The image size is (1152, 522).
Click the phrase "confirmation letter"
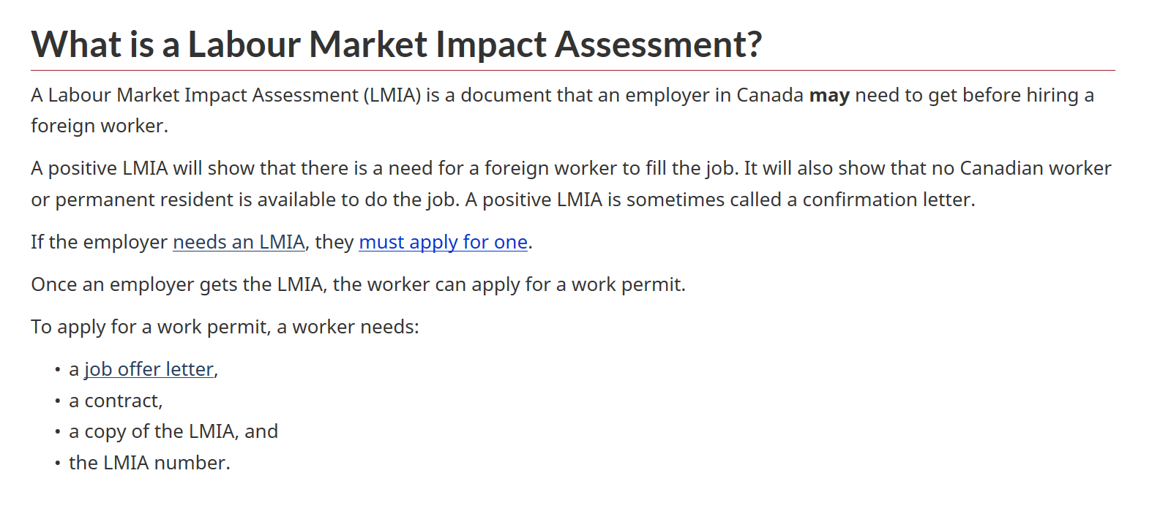pos(888,200)
